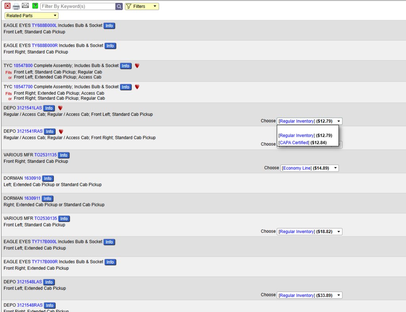Image resolution: width=406 pixels, height=312 pixels.
Task: Open part number link TO2530135
Action: [46, 218]
